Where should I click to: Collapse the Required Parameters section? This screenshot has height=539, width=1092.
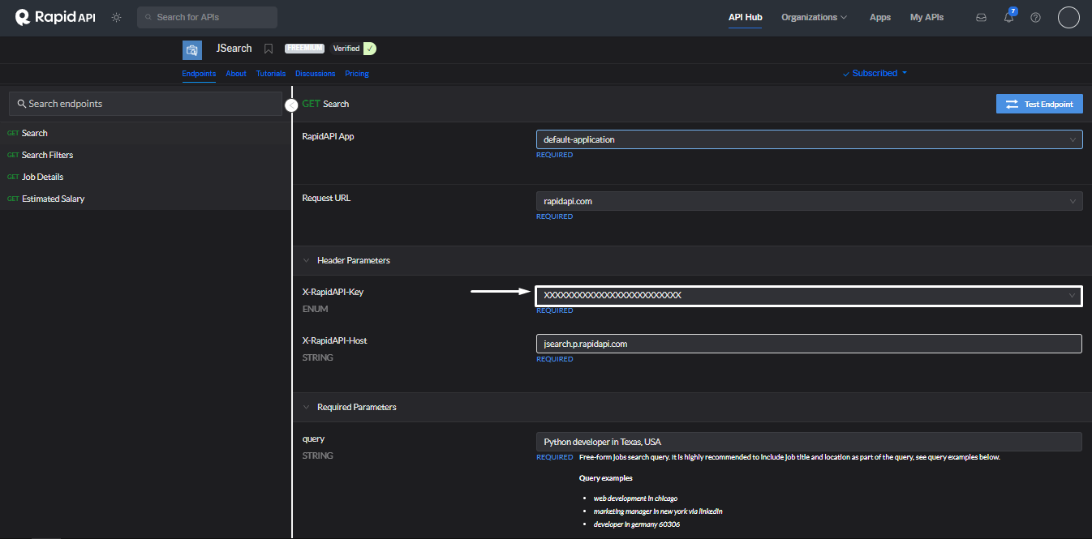(x=307, y=408)
